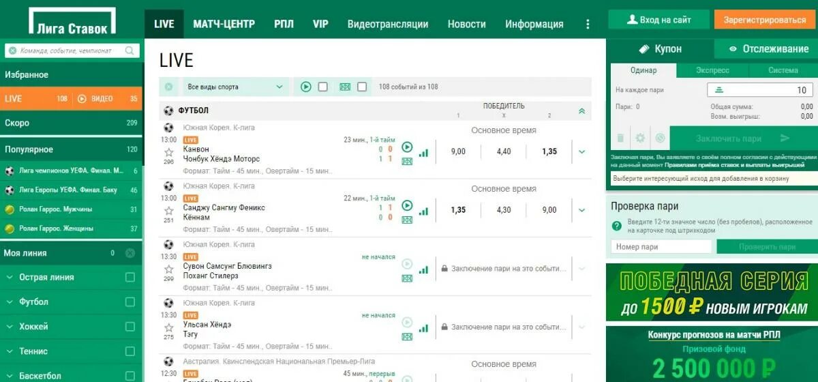Go to Видеотрансляции in top menu
Viewport: 818px width, 382px height.
[x=388, y=24]
